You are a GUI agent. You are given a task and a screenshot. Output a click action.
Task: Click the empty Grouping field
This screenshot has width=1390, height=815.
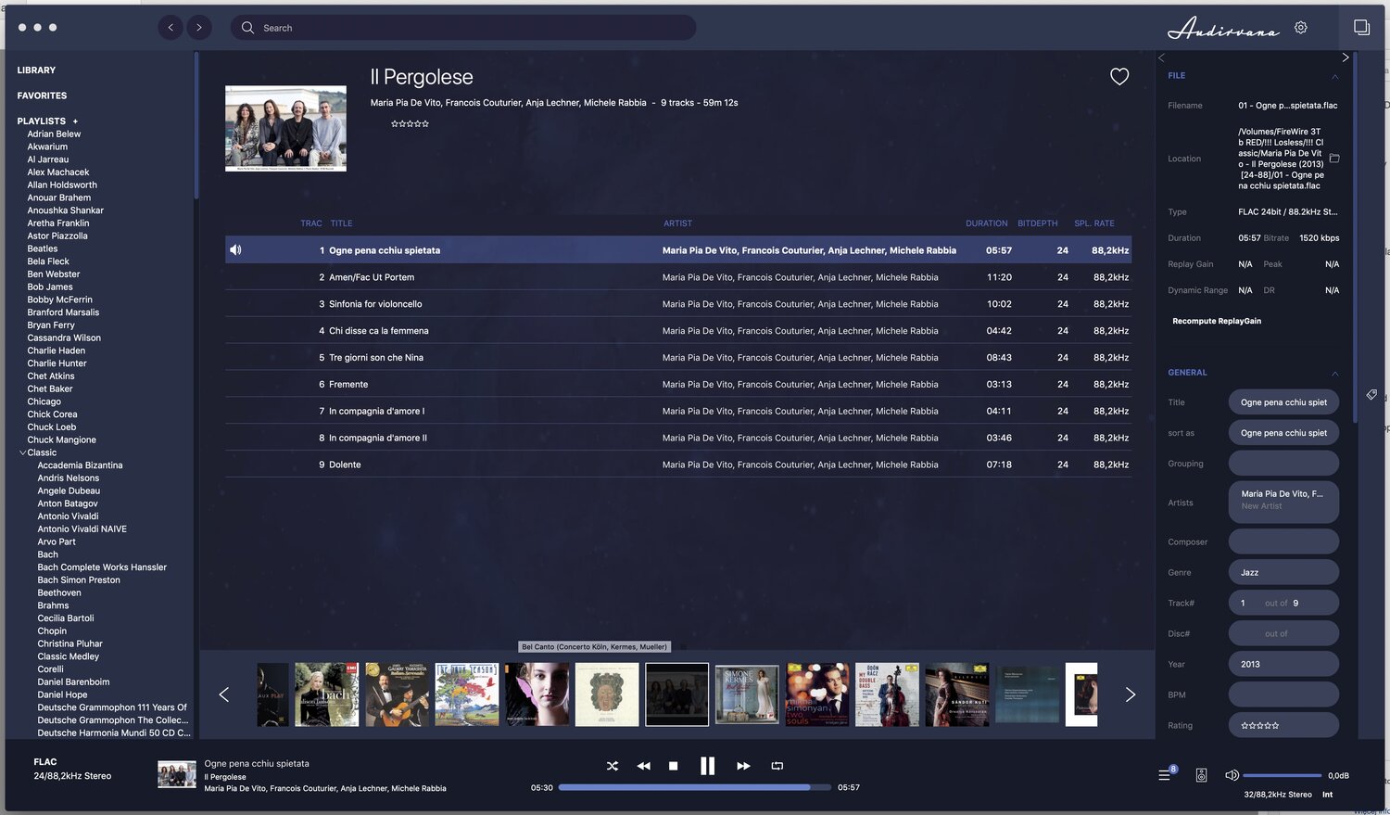1283,464
